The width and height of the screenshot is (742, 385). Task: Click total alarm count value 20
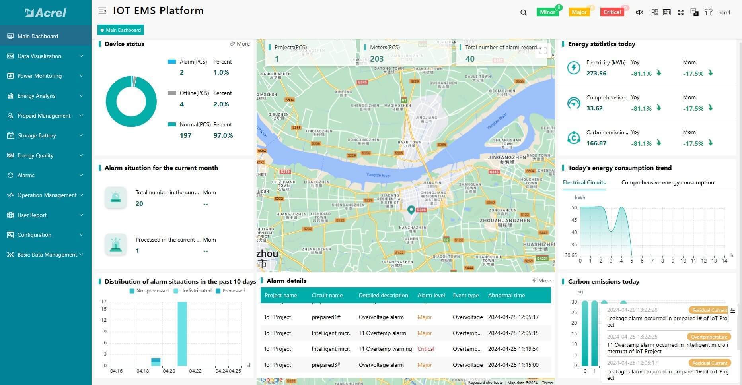click(x=139, y=203)
